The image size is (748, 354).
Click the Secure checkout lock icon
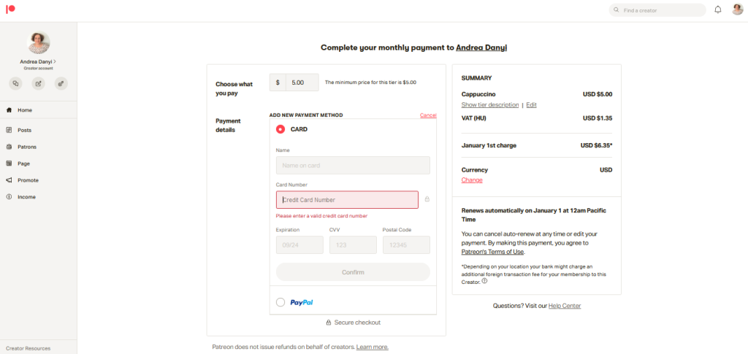(328, 323)
